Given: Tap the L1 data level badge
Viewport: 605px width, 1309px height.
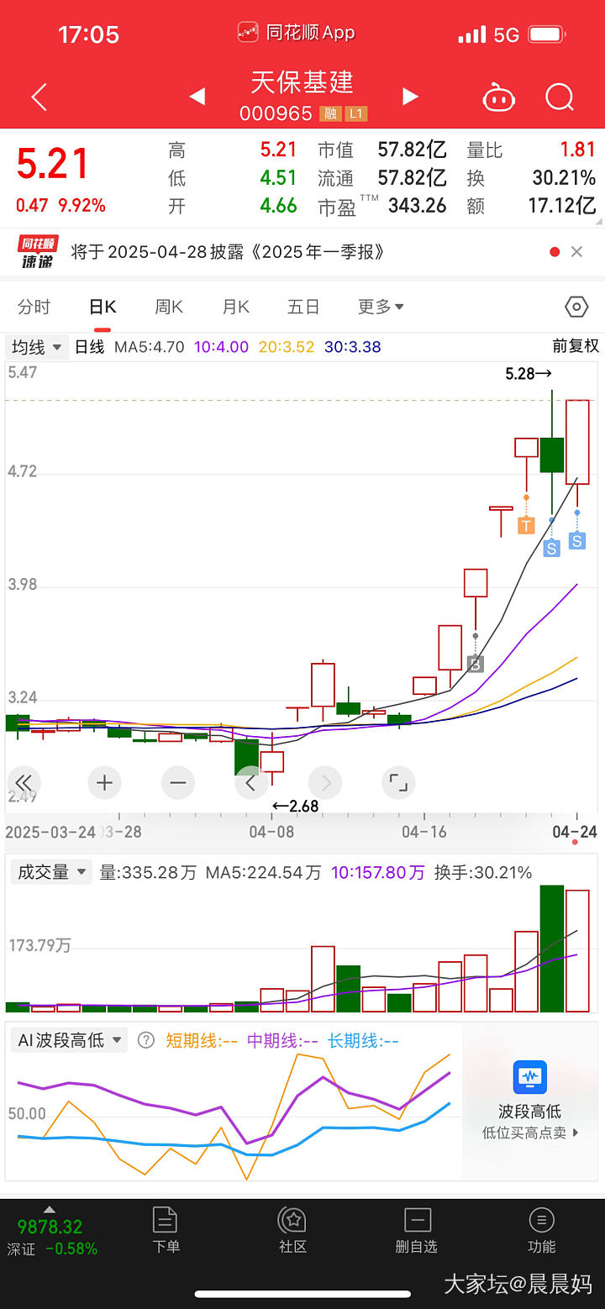Looking at the screenshot, I should [x=355, y=114].
